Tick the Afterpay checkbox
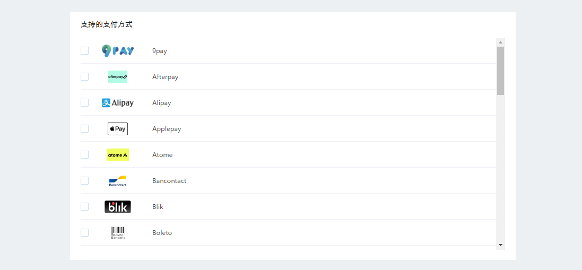The width and height of the screenshot is (582, 270). (85, 77)
